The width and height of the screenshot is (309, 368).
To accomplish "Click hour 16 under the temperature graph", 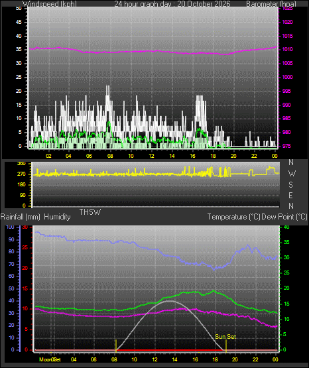I will pos(195,359).
